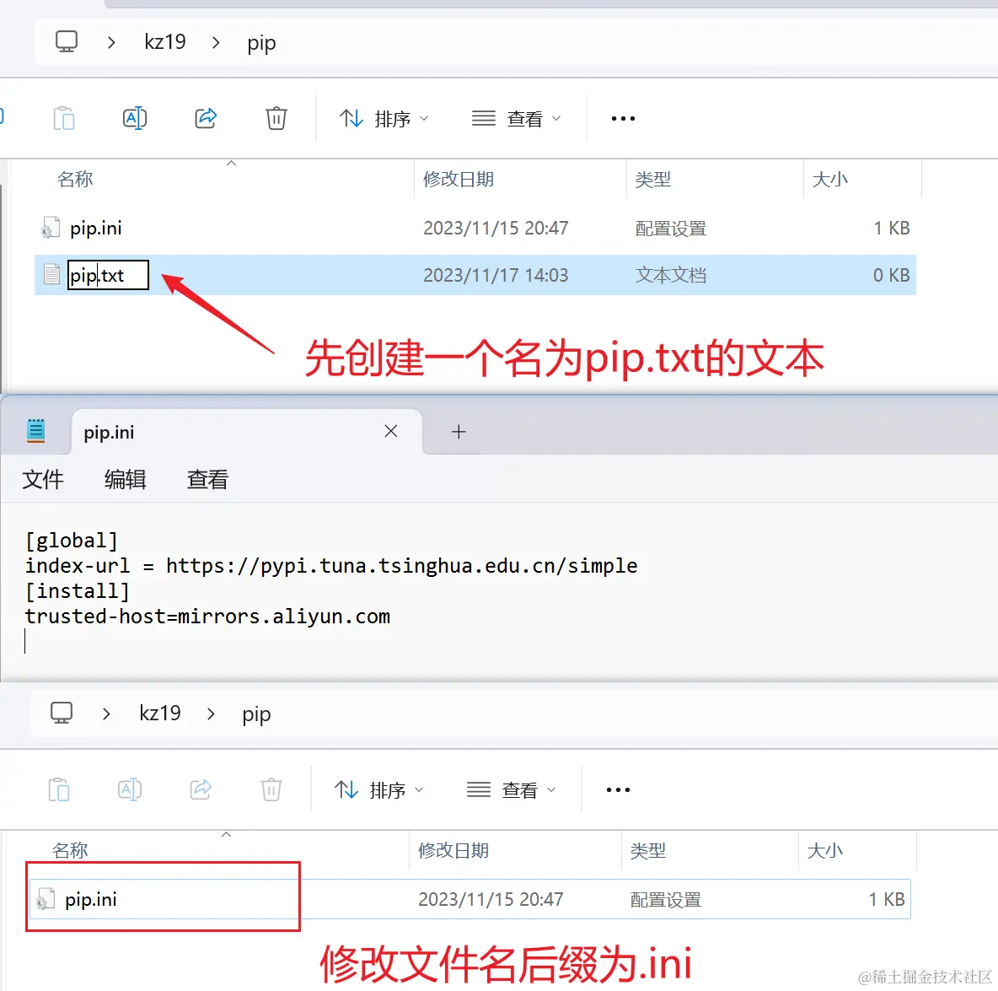Open the 查看 dropdown in the bottom Explorer window
Image resolution: width=998 pixels, height=991 pixels.
511,789
